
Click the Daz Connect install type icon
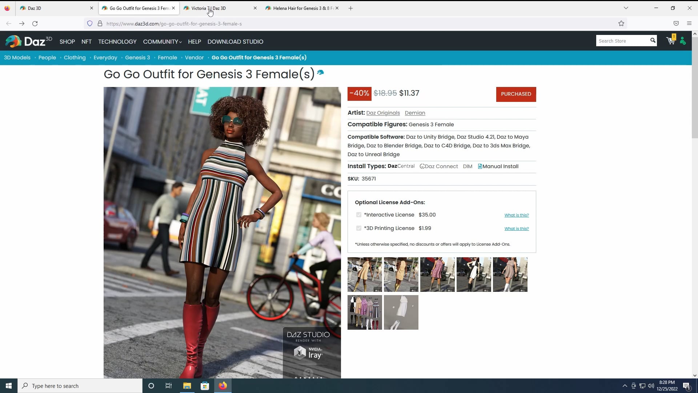point(422,166)
